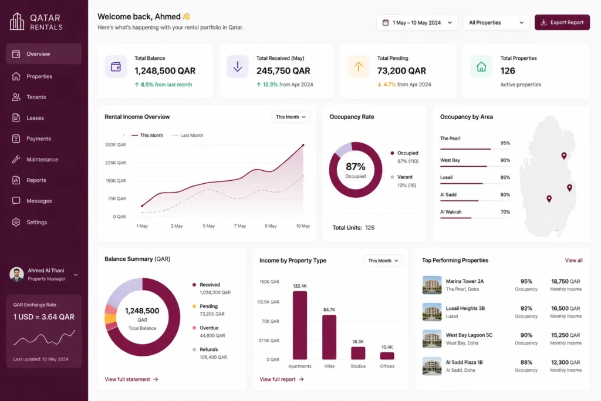Click the Total Units: 126 text

353,228
